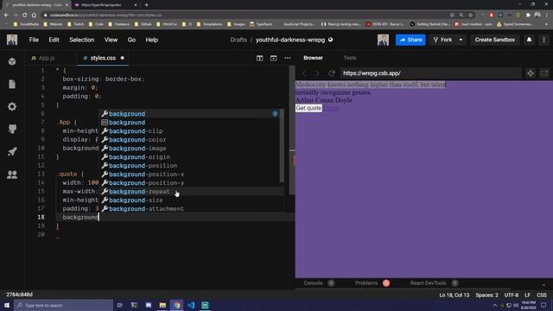Click Get quote button in preview

308,108
